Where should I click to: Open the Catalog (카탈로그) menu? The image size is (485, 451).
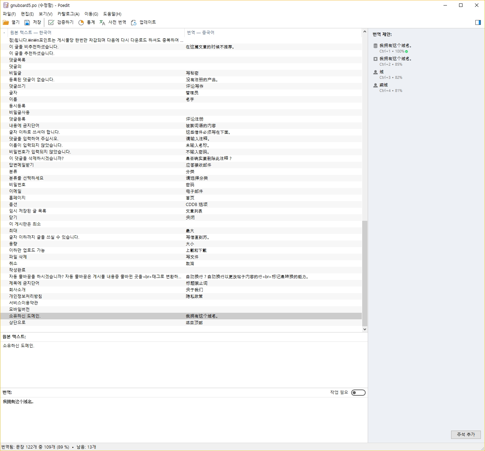point(68,14)
